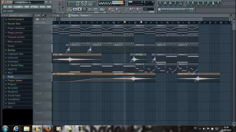Open the Playlist view shortcut icon

(160, 3)
